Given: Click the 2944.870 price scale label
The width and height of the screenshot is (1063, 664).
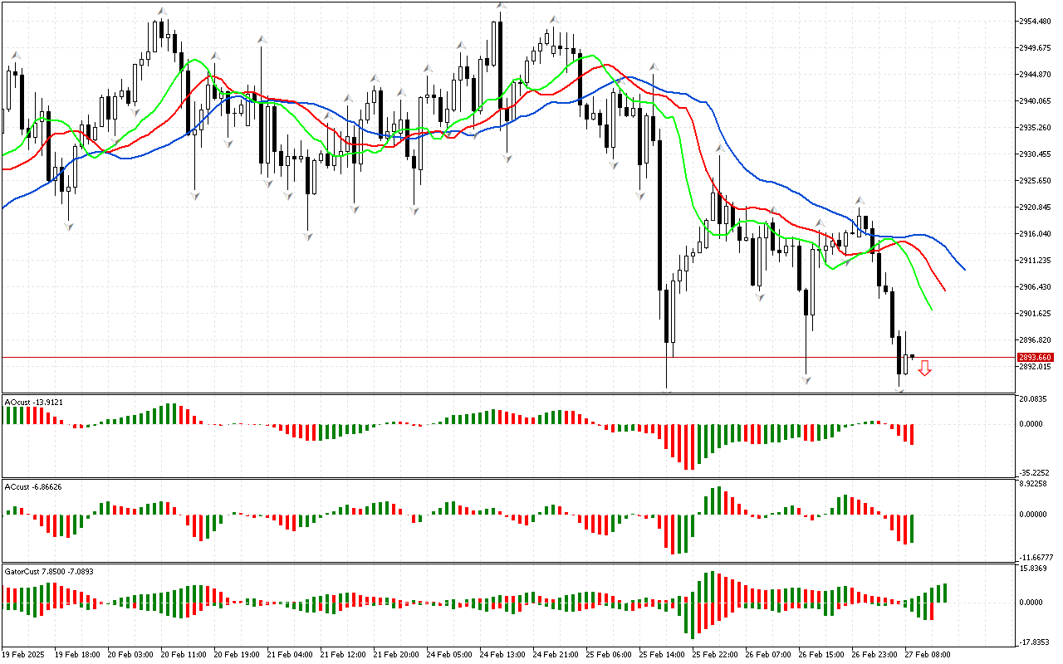Looking at the screenshot, I should [x=1036, y=75].
